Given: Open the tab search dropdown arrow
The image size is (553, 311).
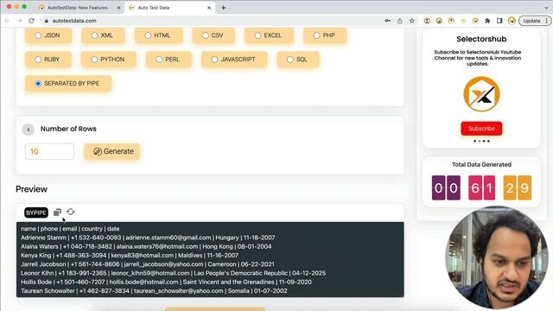Looking at the screenshot, I should pyautogui.click(x=546, y=8).
